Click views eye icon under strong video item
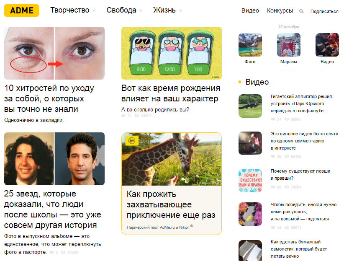The width and height of the screenshot is (344, 261). point(287,156)
